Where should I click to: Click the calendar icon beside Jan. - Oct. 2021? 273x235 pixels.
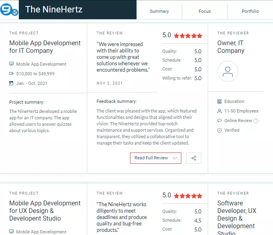pos(11,83)
